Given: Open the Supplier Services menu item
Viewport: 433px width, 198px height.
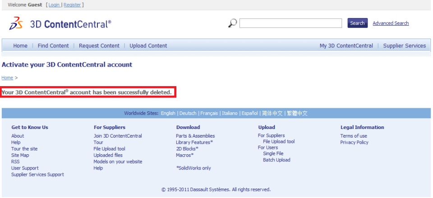Looking at the screenshot, I should (404, 46).
